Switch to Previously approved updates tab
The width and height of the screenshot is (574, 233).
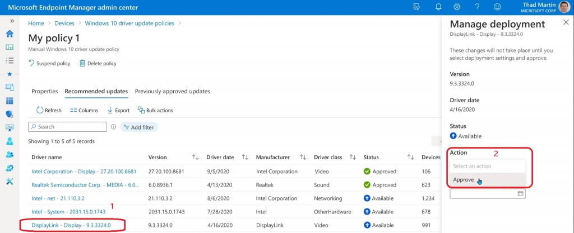[173, 91]
